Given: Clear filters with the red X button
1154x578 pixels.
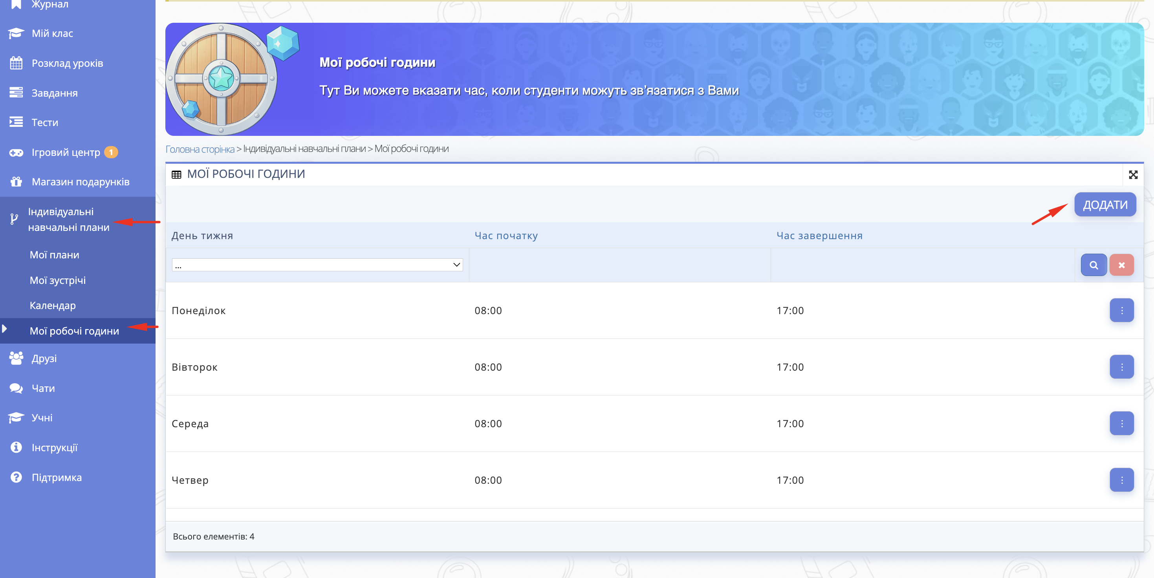Looking at the screenshot, I should 1121,265.
